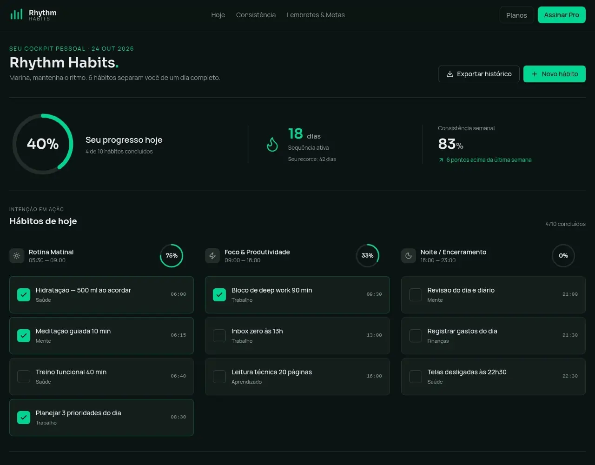Click the 0% Noite / Encerramento progress ring
595x465 pixels.
click(x=563, y=256)
